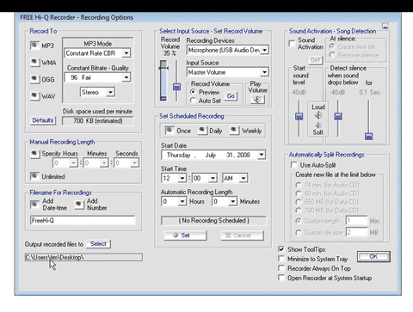Select 80 min for Audio CD option
The height and width of the screenshot is (312, 413).
click(299, 193)
